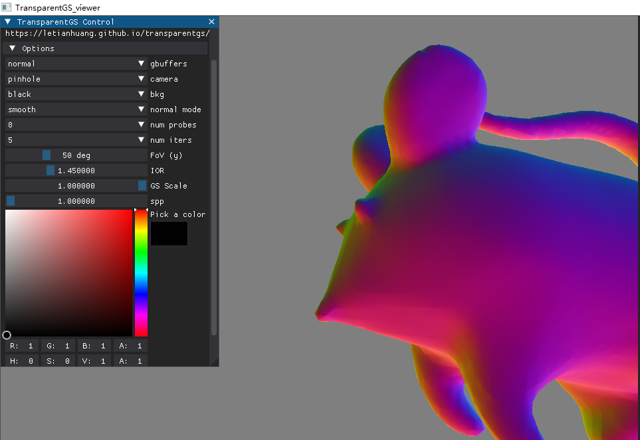Image resolution: width=640 pixels, height=440 pixels.
Task: Click the circular color picker cursor handle
Action: (7, 335)
